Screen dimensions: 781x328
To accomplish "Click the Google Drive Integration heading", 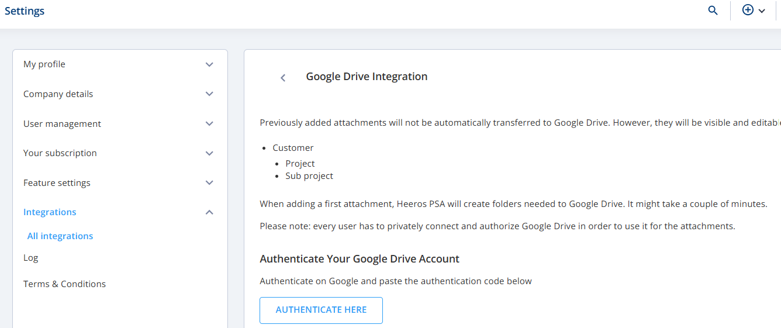I will click(x=367, y=77).
